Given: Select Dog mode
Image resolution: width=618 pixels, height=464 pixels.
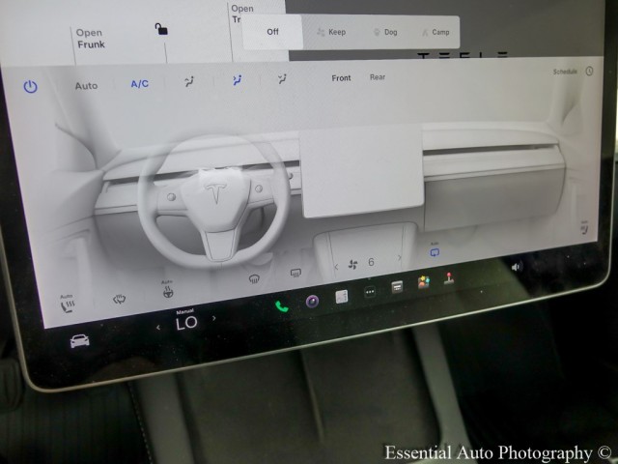Looking at the screenshot, I should 385,32.
